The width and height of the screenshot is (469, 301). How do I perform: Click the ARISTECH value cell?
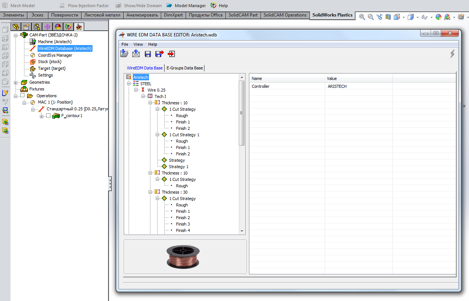359,86
